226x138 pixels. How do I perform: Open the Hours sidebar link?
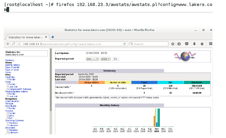coord(8,72)
